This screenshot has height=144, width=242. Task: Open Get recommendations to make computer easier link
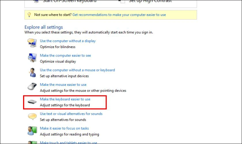119,15
